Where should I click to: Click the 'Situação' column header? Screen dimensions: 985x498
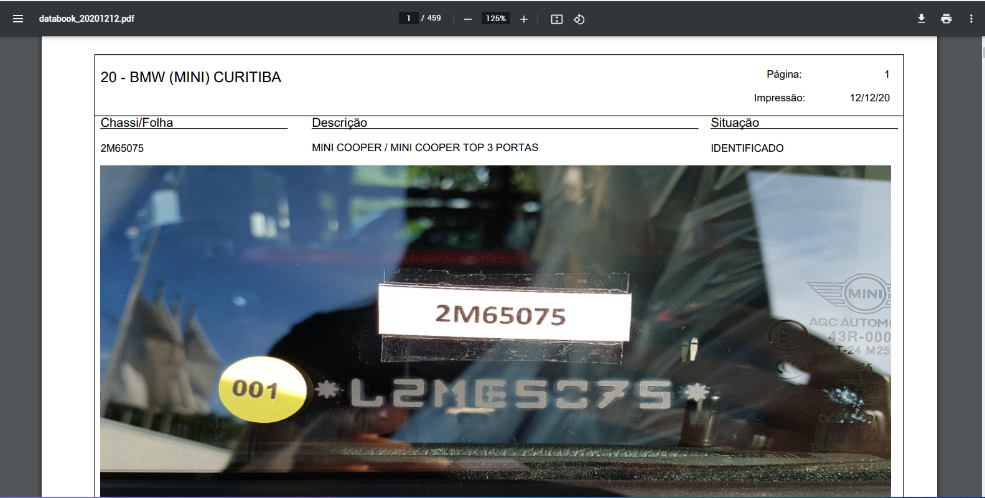click(735, 122)
